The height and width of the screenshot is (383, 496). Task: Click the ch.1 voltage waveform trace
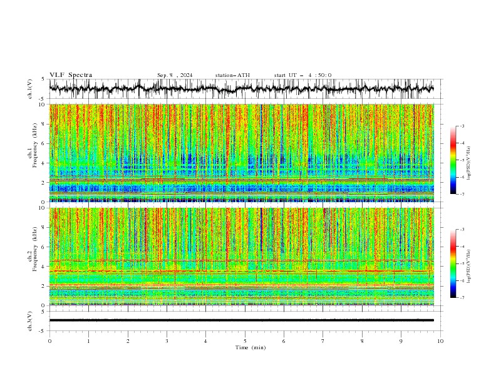click(x=241, y=89)
